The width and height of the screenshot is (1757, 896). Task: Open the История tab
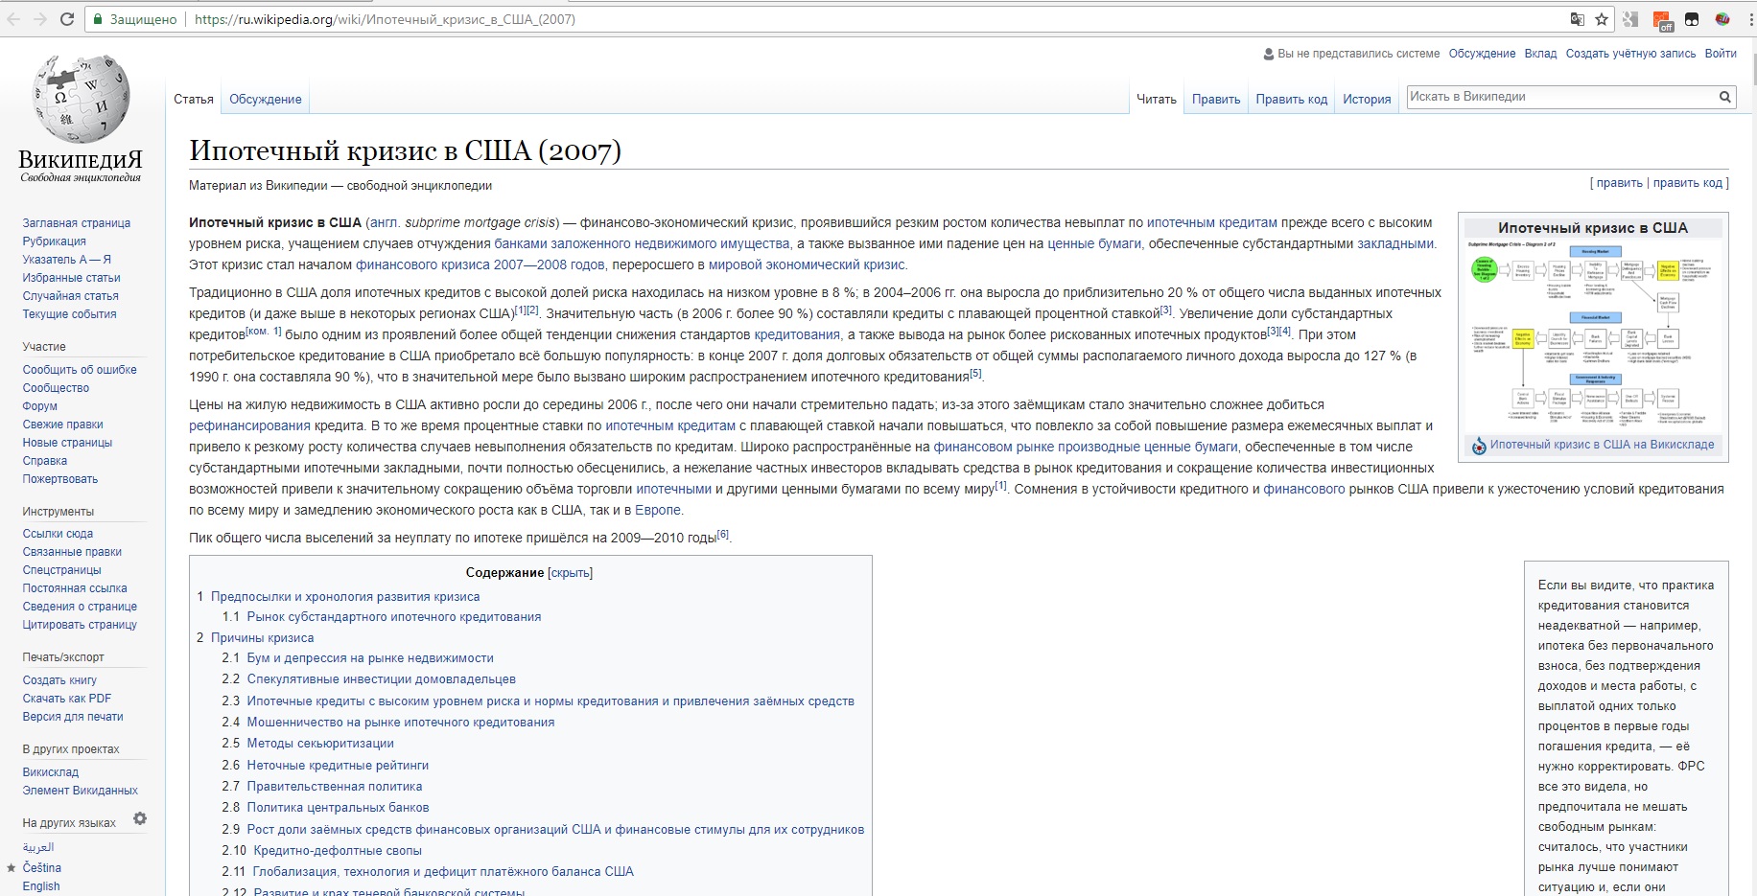point(1367,100)
